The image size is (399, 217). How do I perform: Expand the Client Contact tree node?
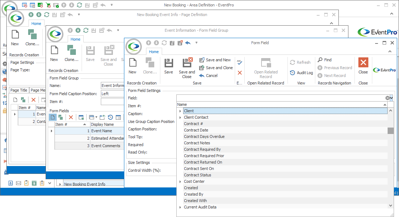coord(180,118)
